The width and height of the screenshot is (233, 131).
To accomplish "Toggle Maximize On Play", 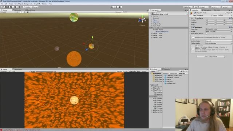I will 122,71.
